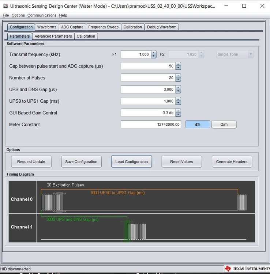Select the Configuration tab
Screen dimensions: 270x274
(x=21, y=27)
